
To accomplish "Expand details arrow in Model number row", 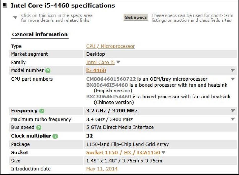I will coord(233,70).
